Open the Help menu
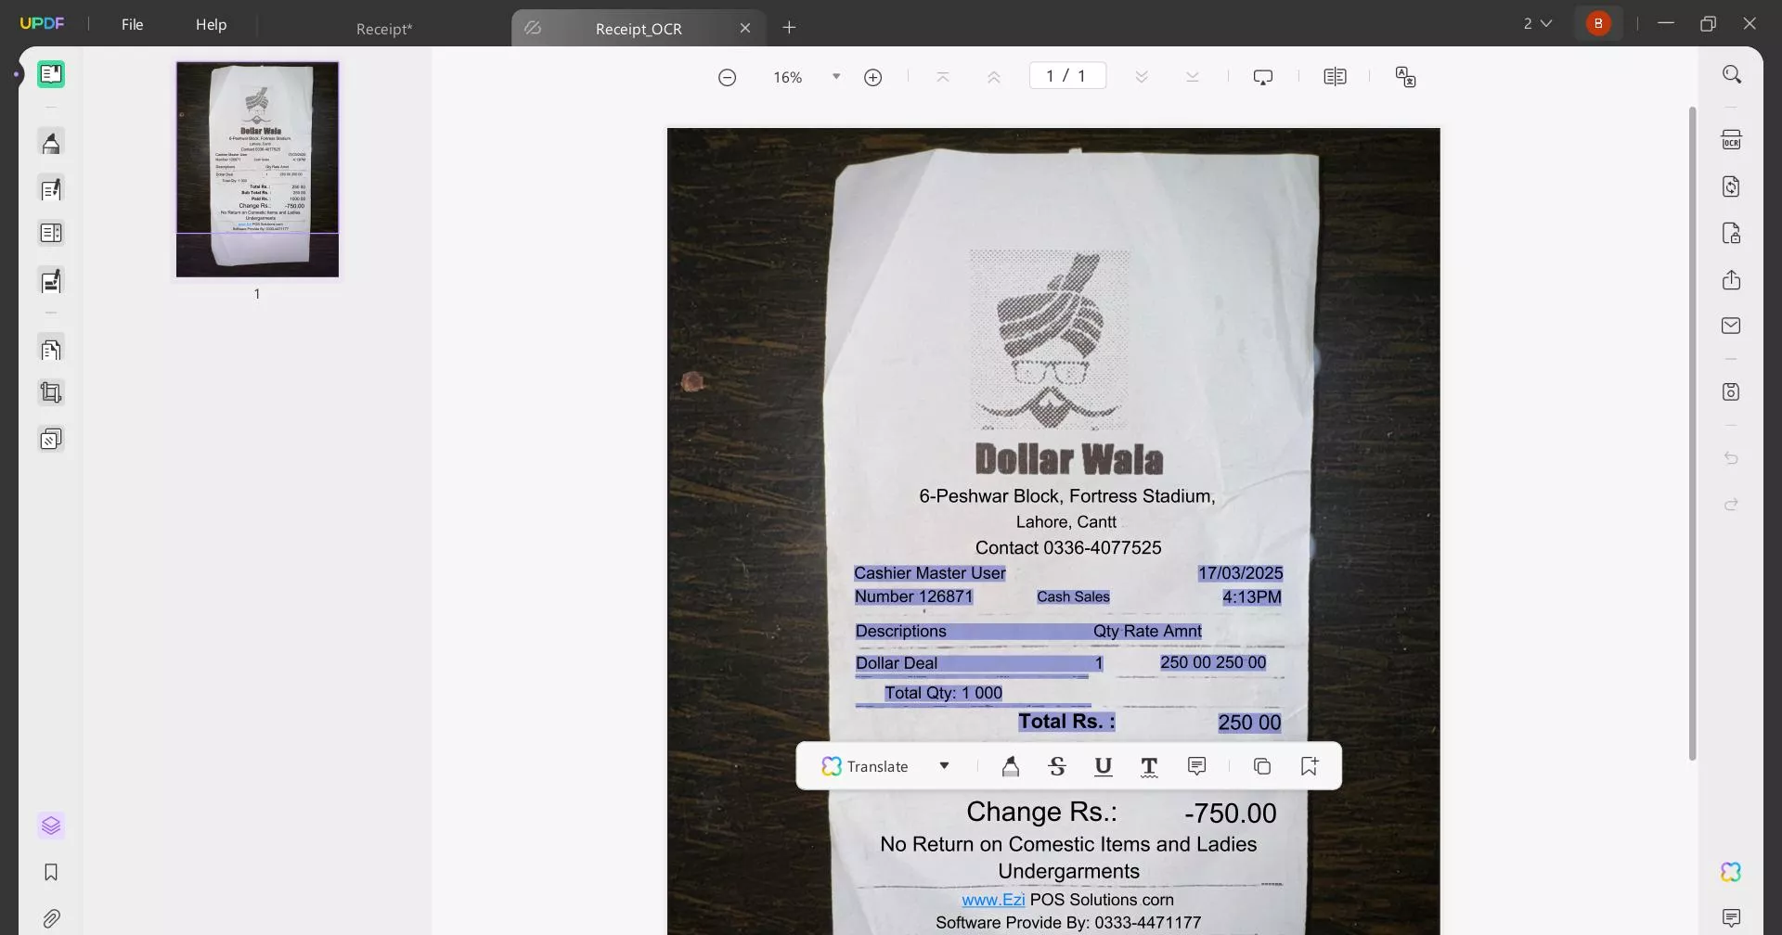Image resolution: width=1782 pixels, height=935 pixels. [212, 24]
